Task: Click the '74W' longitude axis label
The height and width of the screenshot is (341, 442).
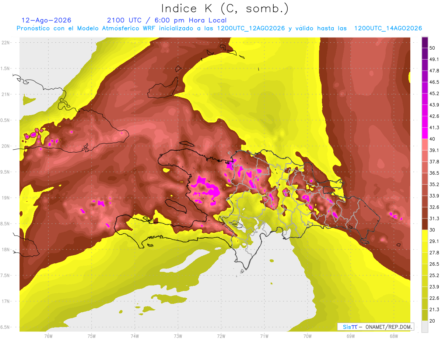Action: pyautogui.click(x=135, y=336)
